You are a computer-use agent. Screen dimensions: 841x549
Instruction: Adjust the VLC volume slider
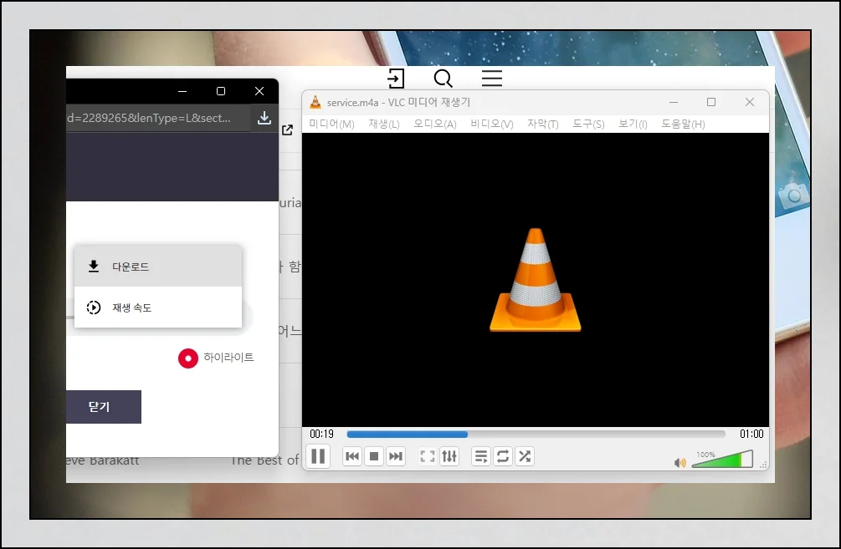click(x=721, y=460)
